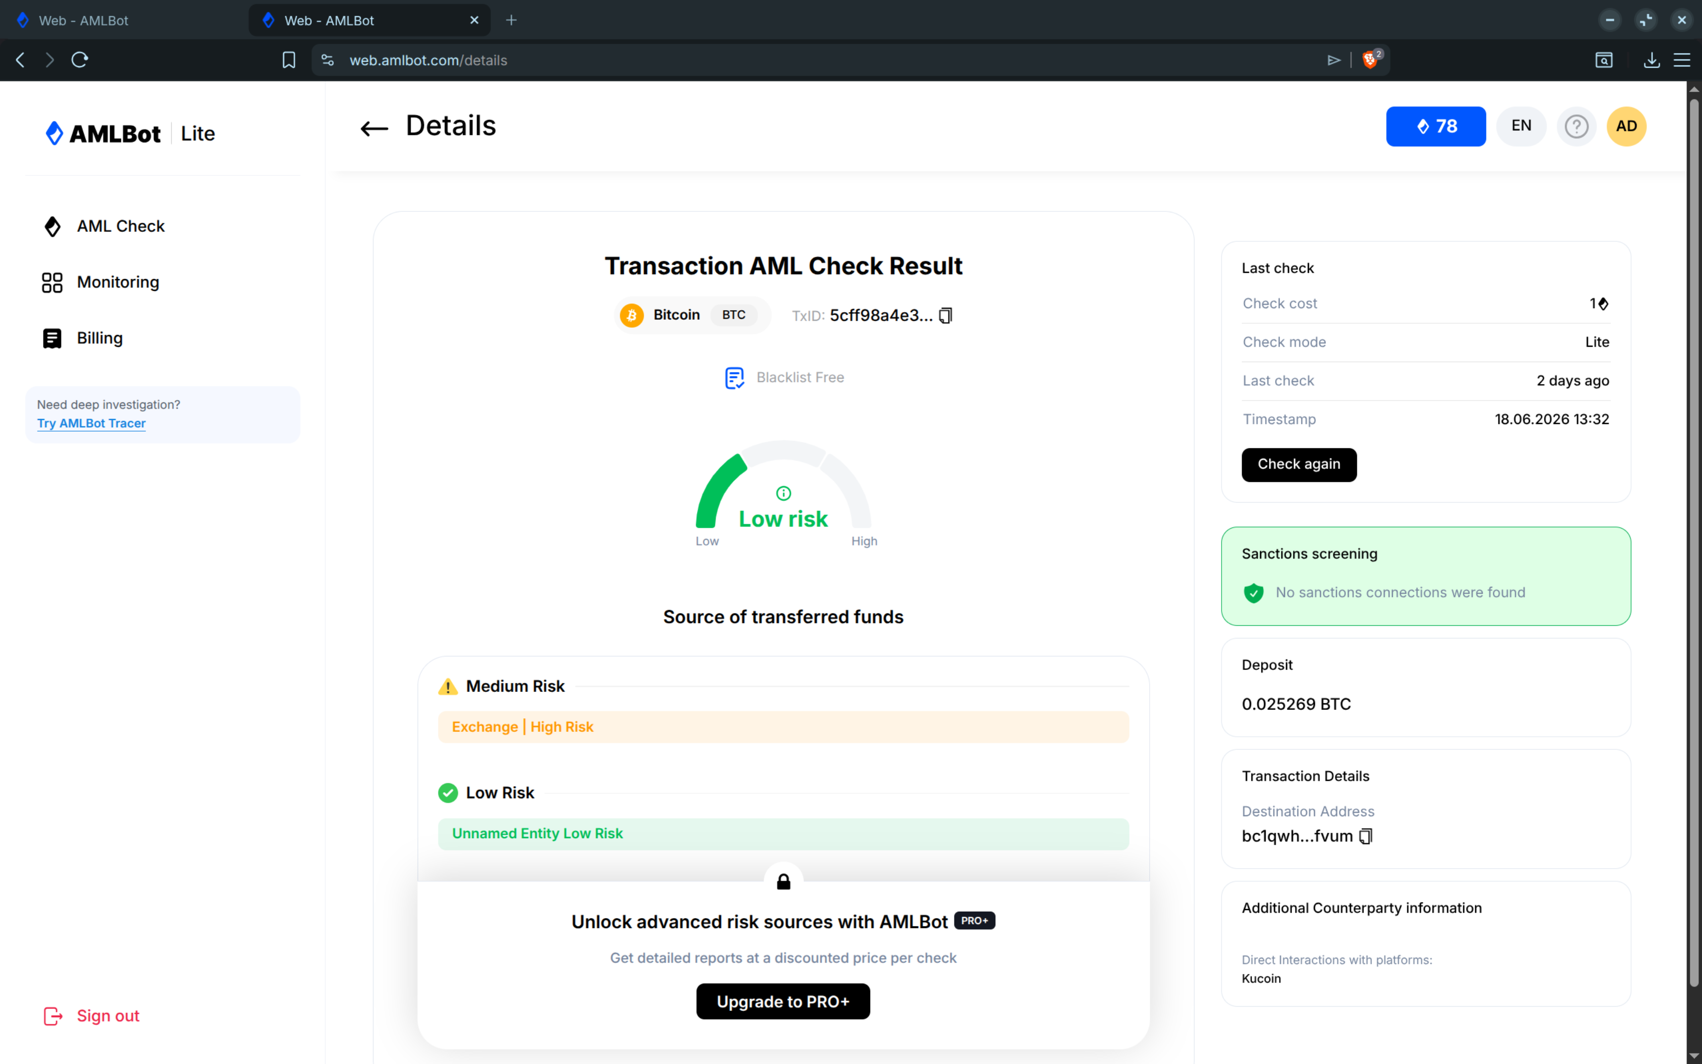This screenshot has width=1702, height=1064.
Task: Click the page vertical scrollbar
Action: 1694,542
